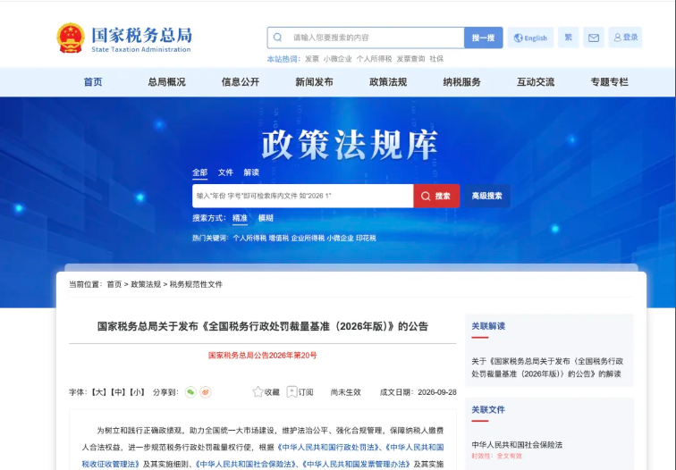
Task: Open the 政策法规 navigation item
Action: [x=388, y=82]
